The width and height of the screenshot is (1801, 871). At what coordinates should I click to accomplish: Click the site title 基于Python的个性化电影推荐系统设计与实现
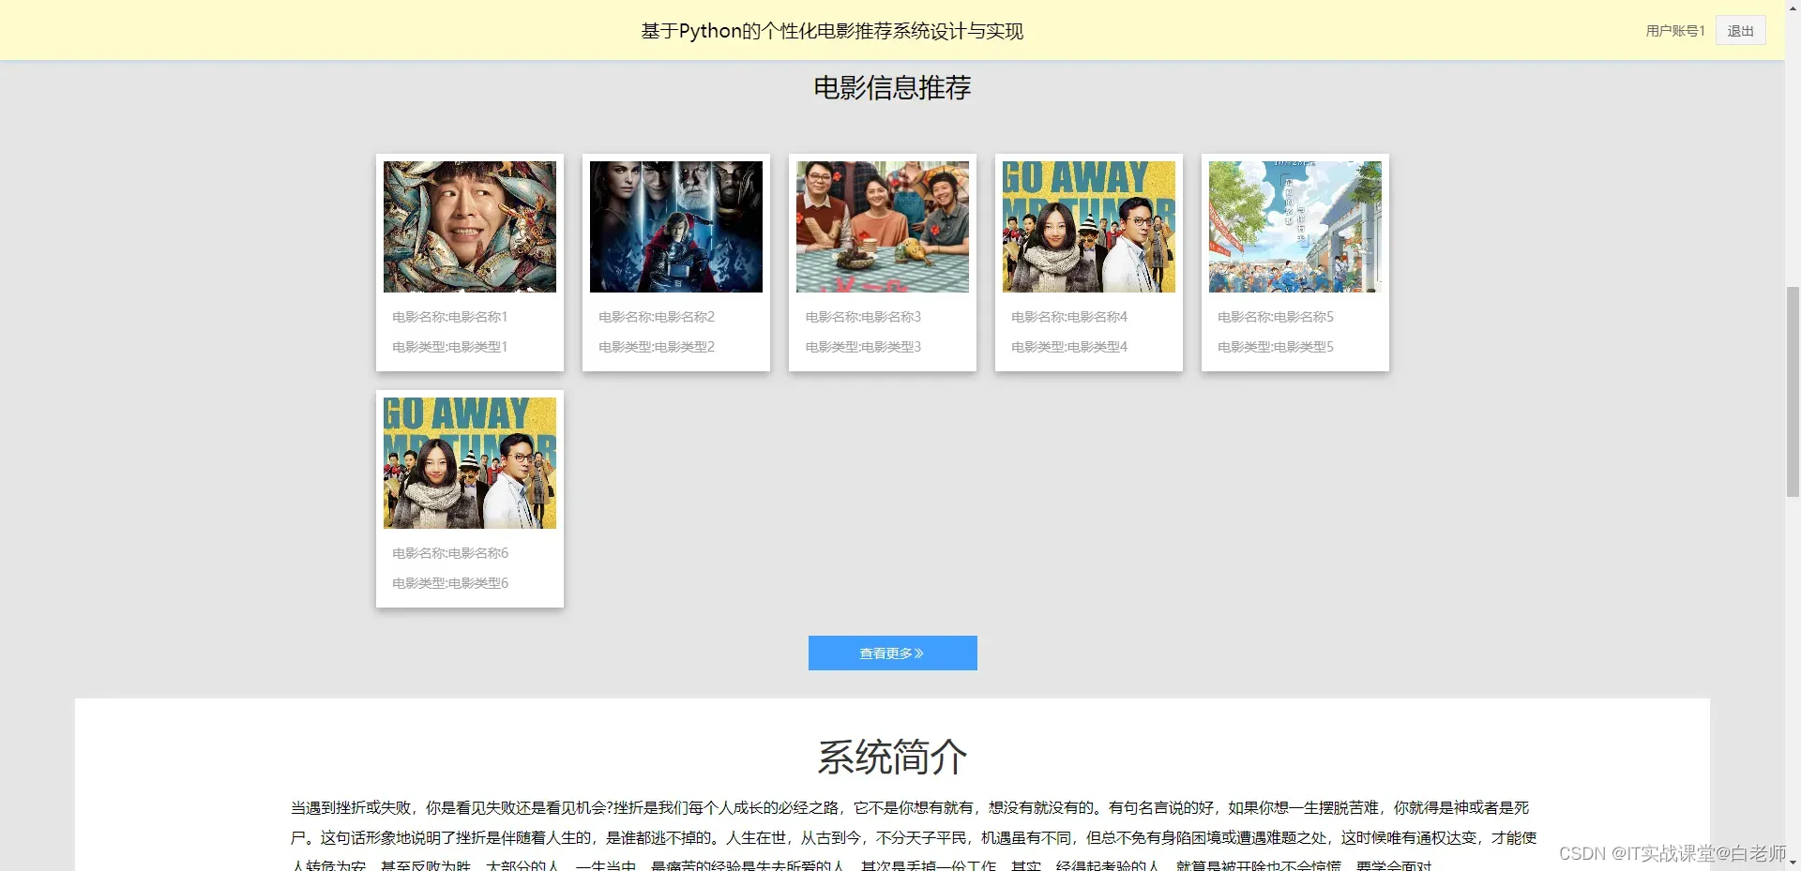(832, 31)
